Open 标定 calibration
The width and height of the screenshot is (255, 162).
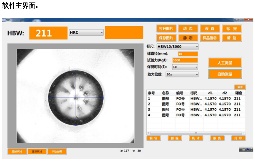click(x=232, y=29)
